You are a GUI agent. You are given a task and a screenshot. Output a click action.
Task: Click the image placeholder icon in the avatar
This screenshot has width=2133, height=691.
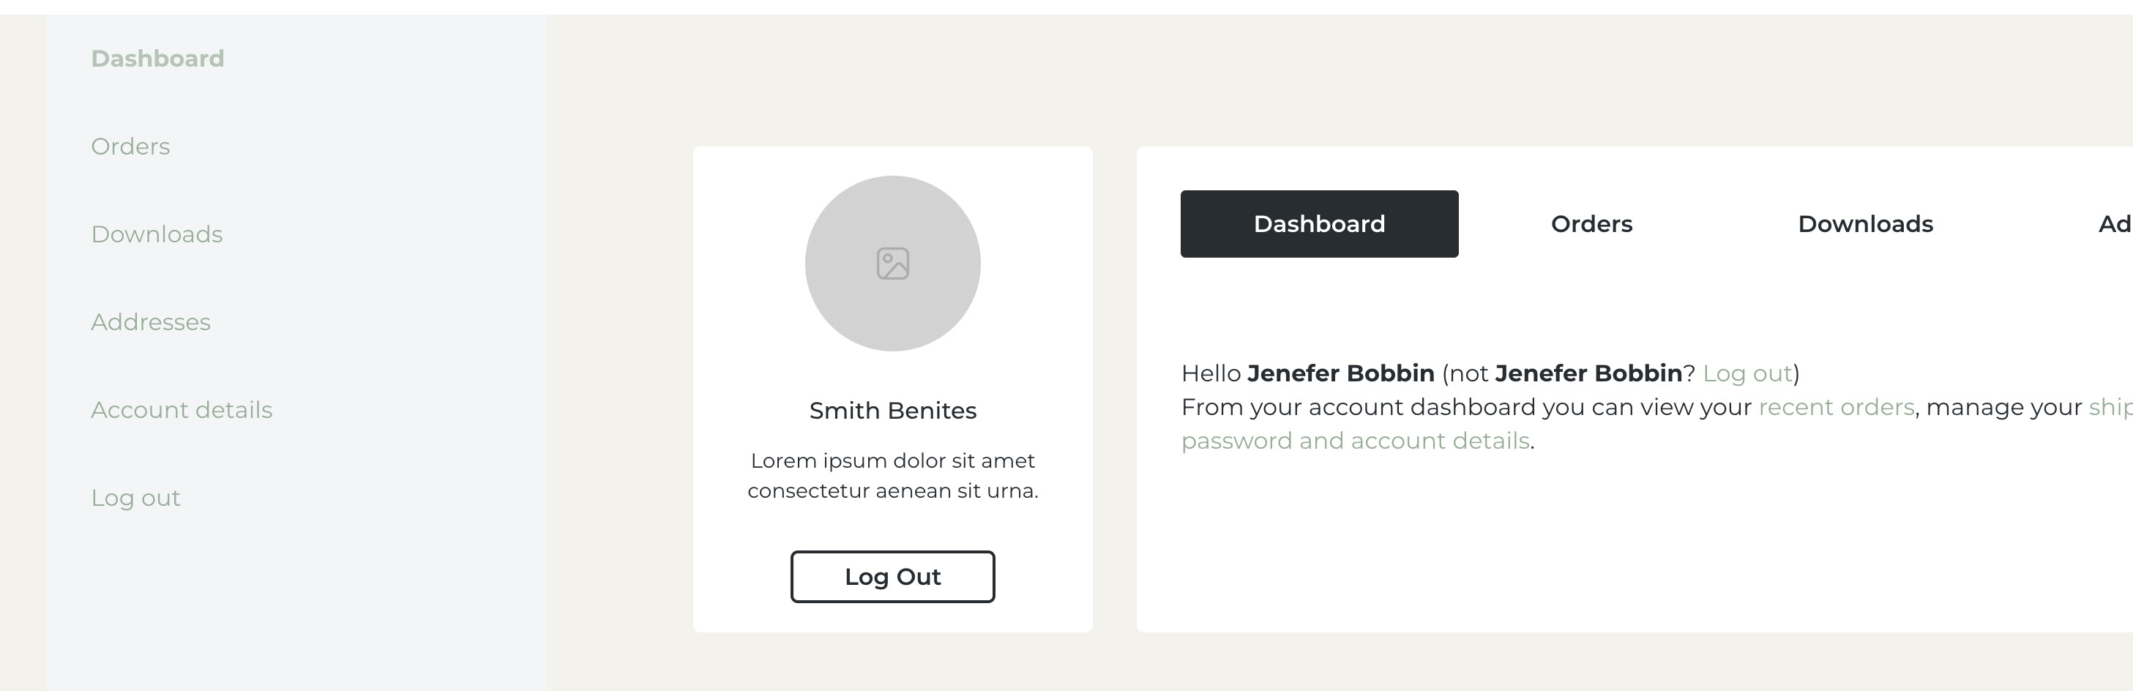[892, 264]
